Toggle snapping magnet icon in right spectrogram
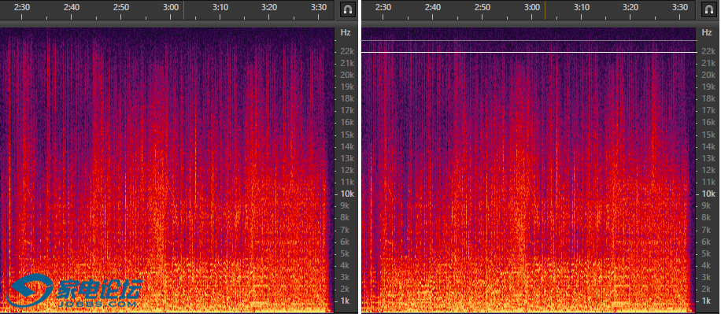The height and width of the screenshot is (314, 721). [x=709, y=9]
